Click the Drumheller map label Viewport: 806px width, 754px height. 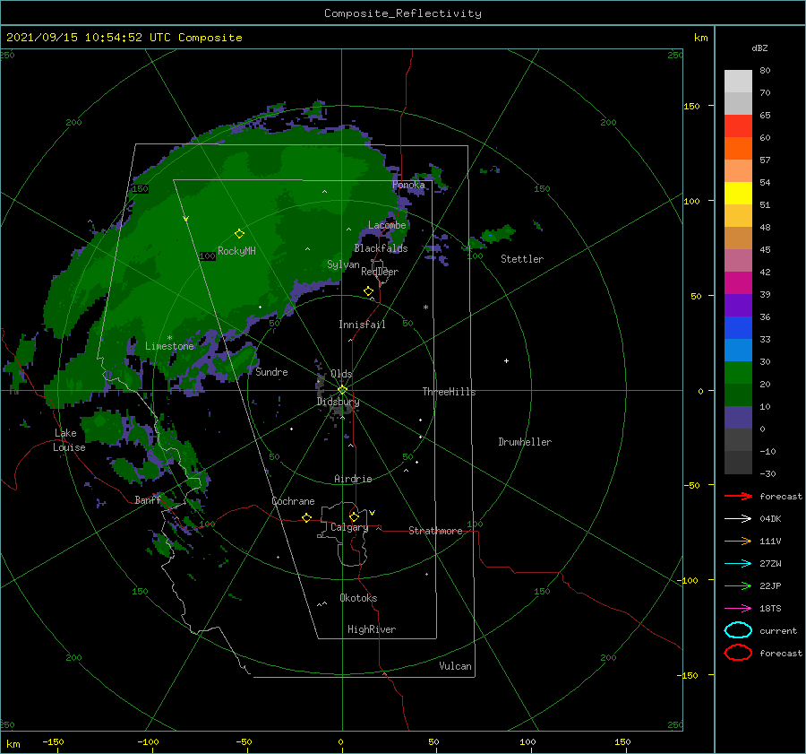(x=525, y=442)
